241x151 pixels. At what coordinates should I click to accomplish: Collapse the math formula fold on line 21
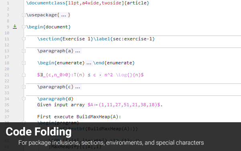[24, 75]
